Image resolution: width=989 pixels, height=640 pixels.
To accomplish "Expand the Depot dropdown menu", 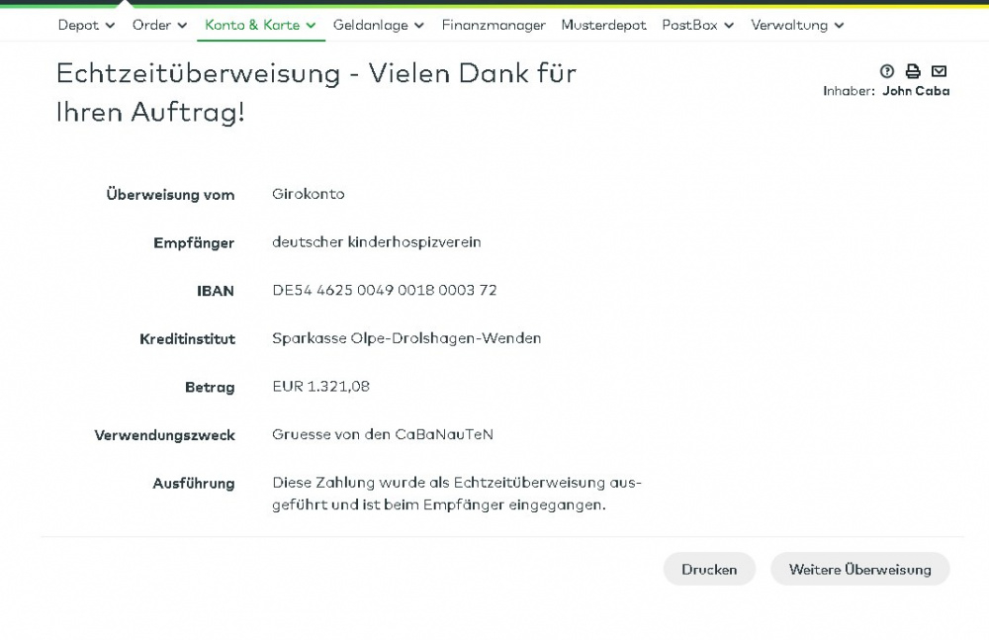I will click(x=86, y=25).
